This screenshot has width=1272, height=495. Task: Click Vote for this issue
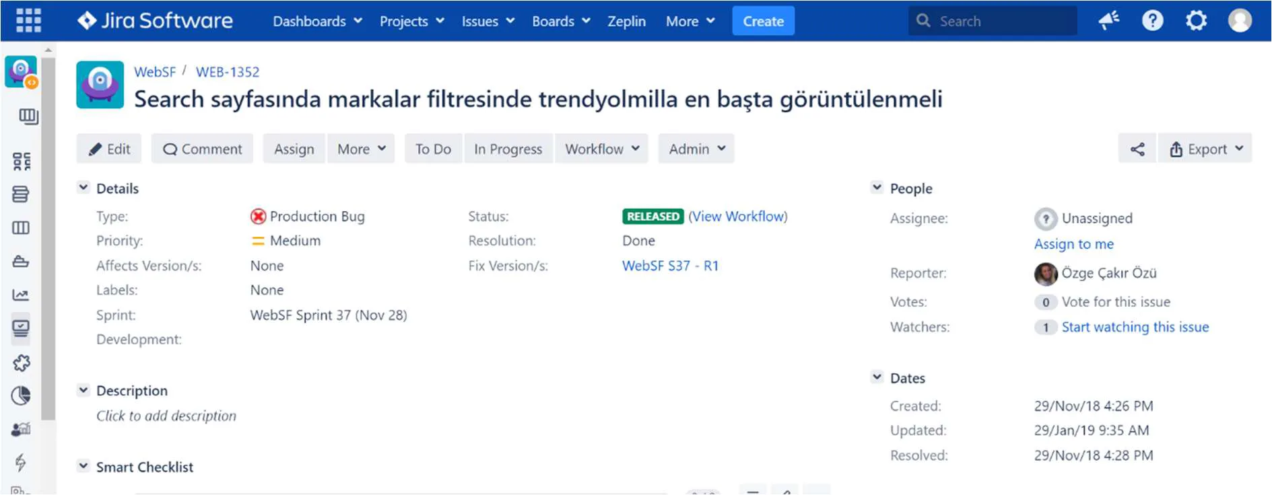pos(1116,302)
